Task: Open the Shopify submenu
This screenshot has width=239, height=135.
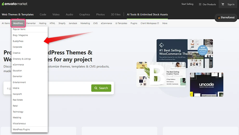Action: tap(62, 23)
